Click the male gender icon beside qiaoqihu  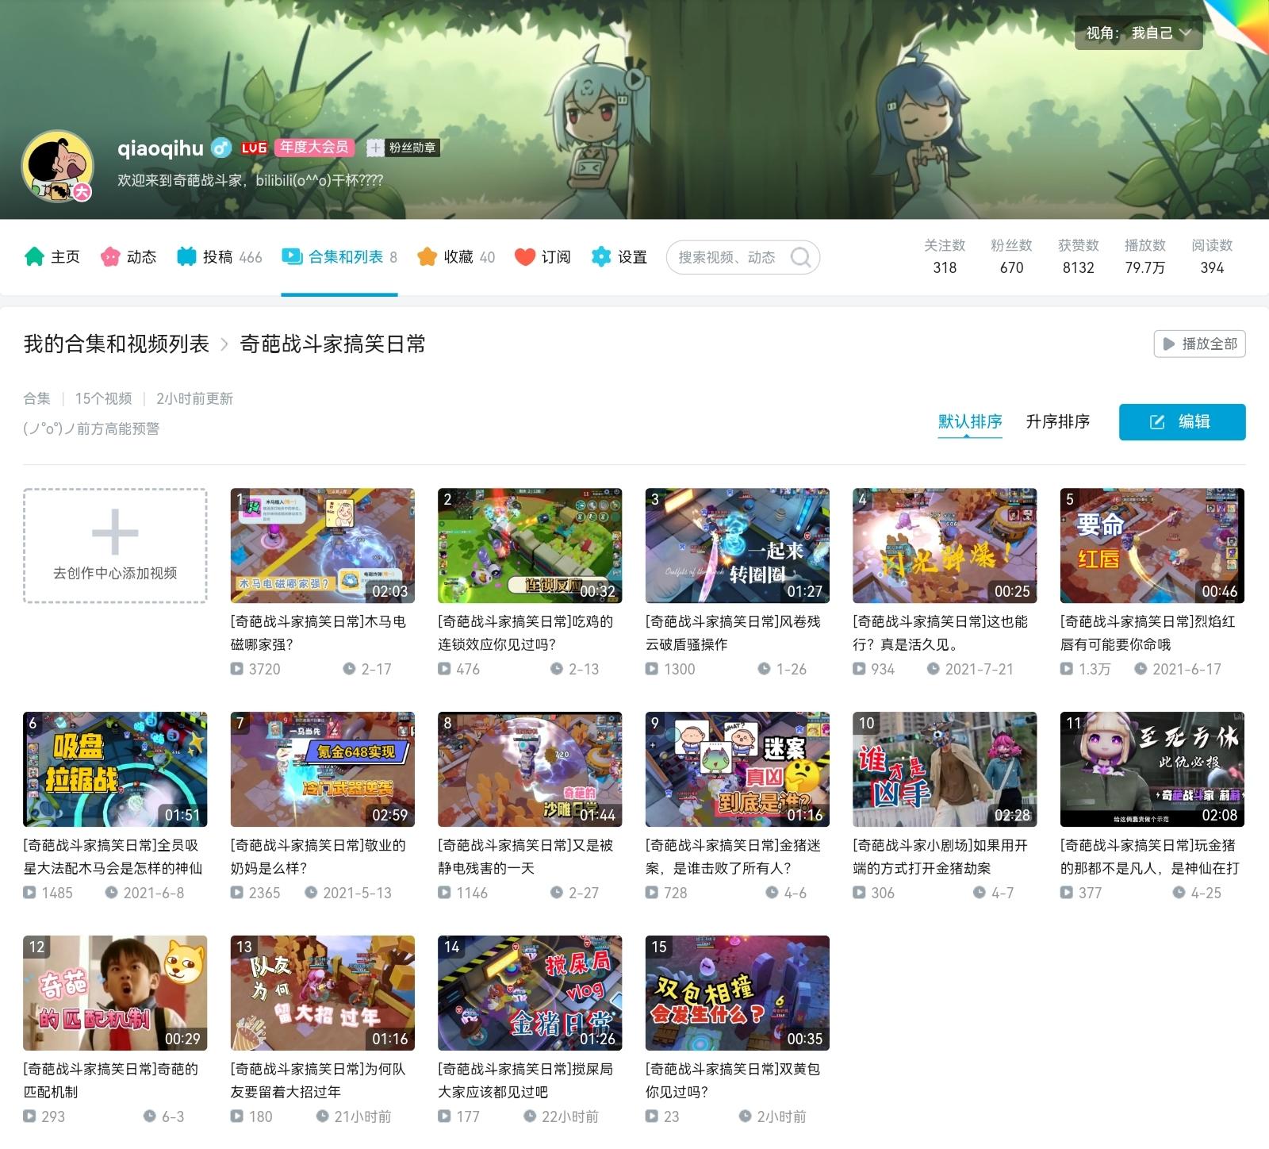221,148
